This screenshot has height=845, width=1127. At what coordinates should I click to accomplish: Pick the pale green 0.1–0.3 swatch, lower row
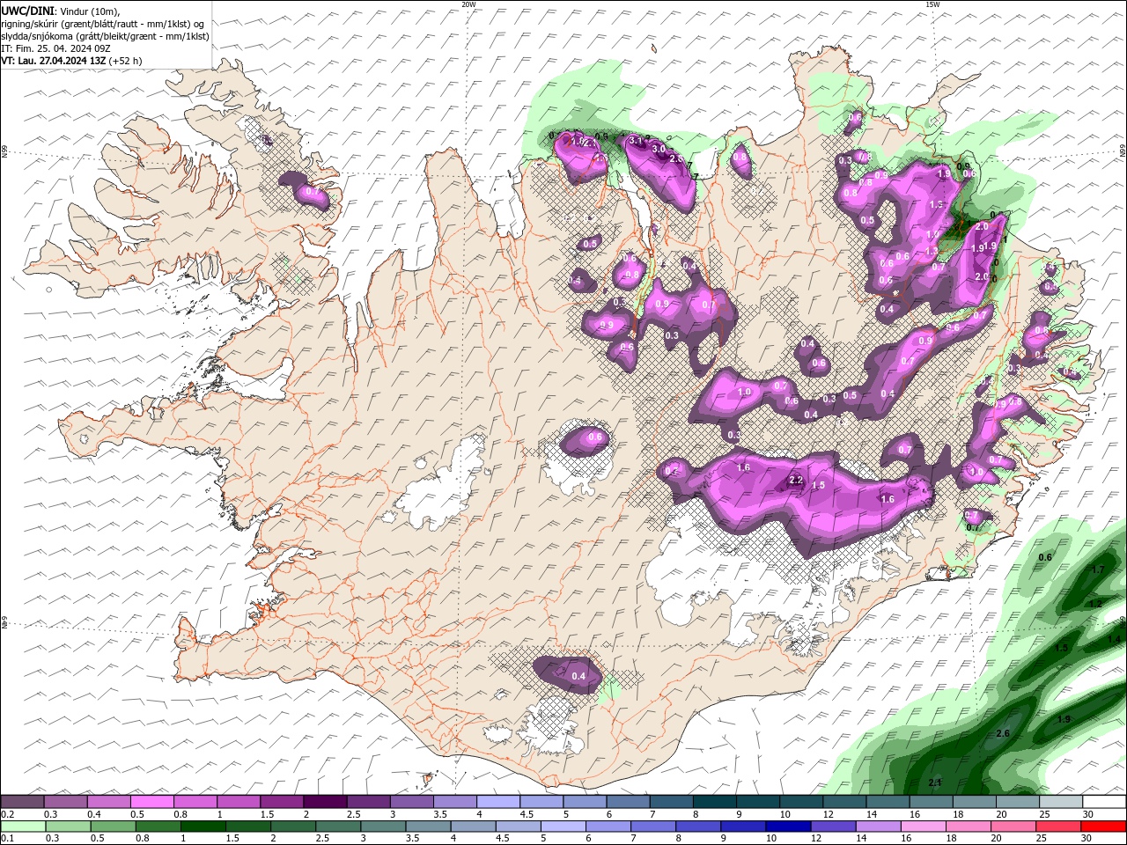point(23,827)
